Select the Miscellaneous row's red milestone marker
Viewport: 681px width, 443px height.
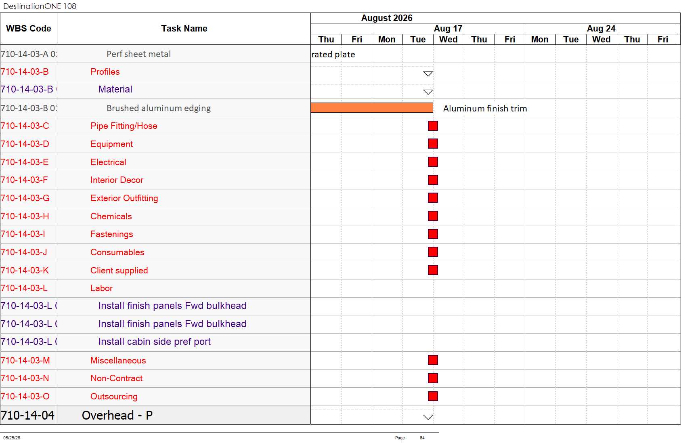click(x=433, y=360)
